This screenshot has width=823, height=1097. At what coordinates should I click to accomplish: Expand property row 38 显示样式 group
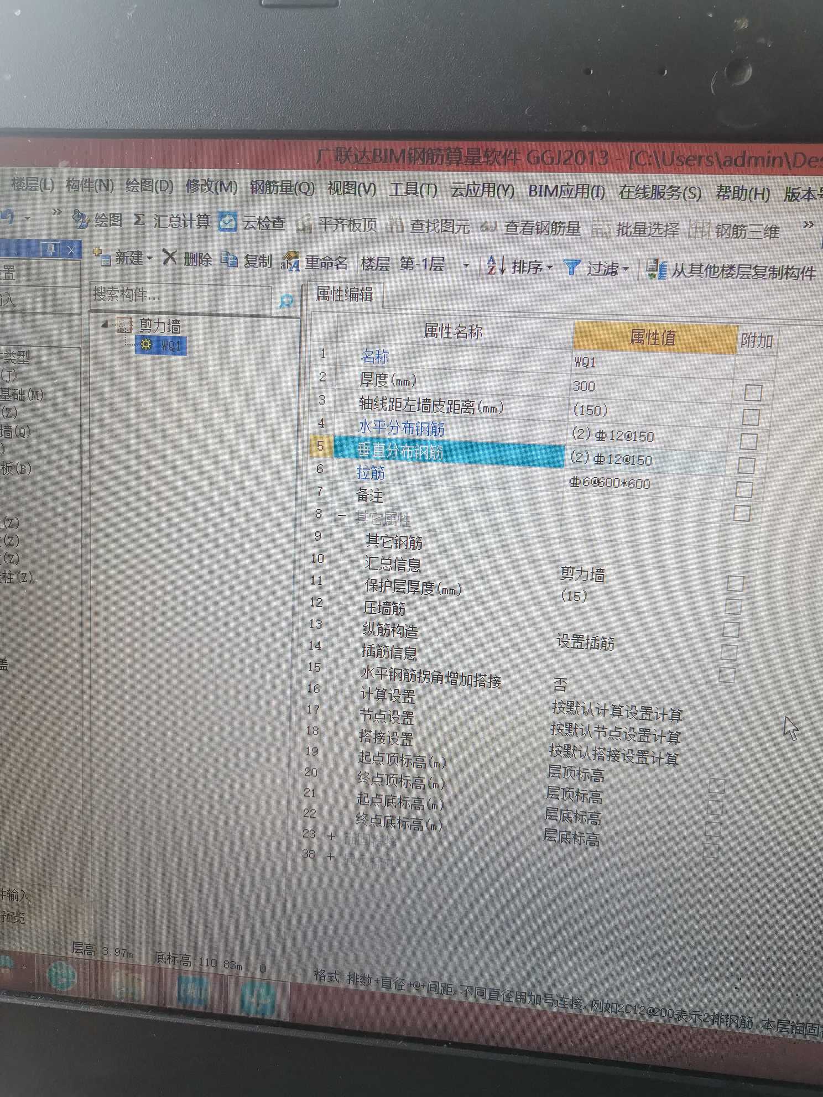330,856
